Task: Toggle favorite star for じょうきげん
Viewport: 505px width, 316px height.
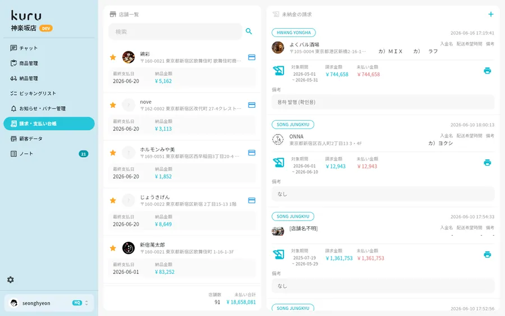Action: tap(113, 200)
